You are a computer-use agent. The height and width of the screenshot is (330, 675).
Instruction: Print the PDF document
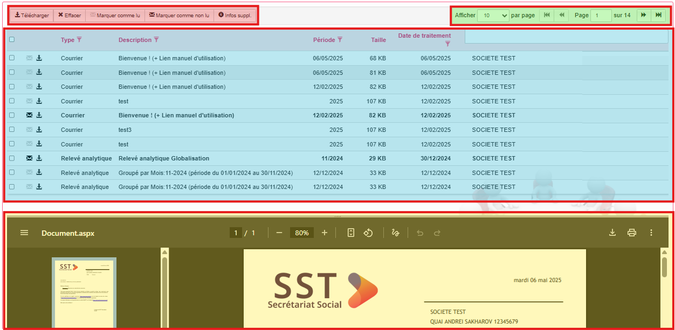pyautogui.click(x=631, y=233)
